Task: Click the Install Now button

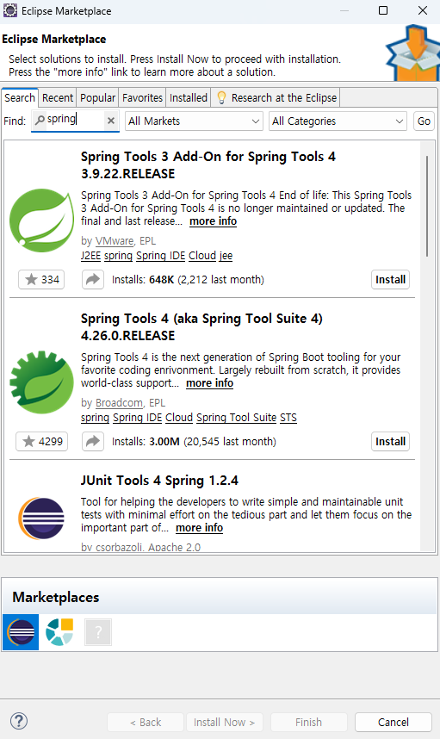Action: [x=224, y=722]
